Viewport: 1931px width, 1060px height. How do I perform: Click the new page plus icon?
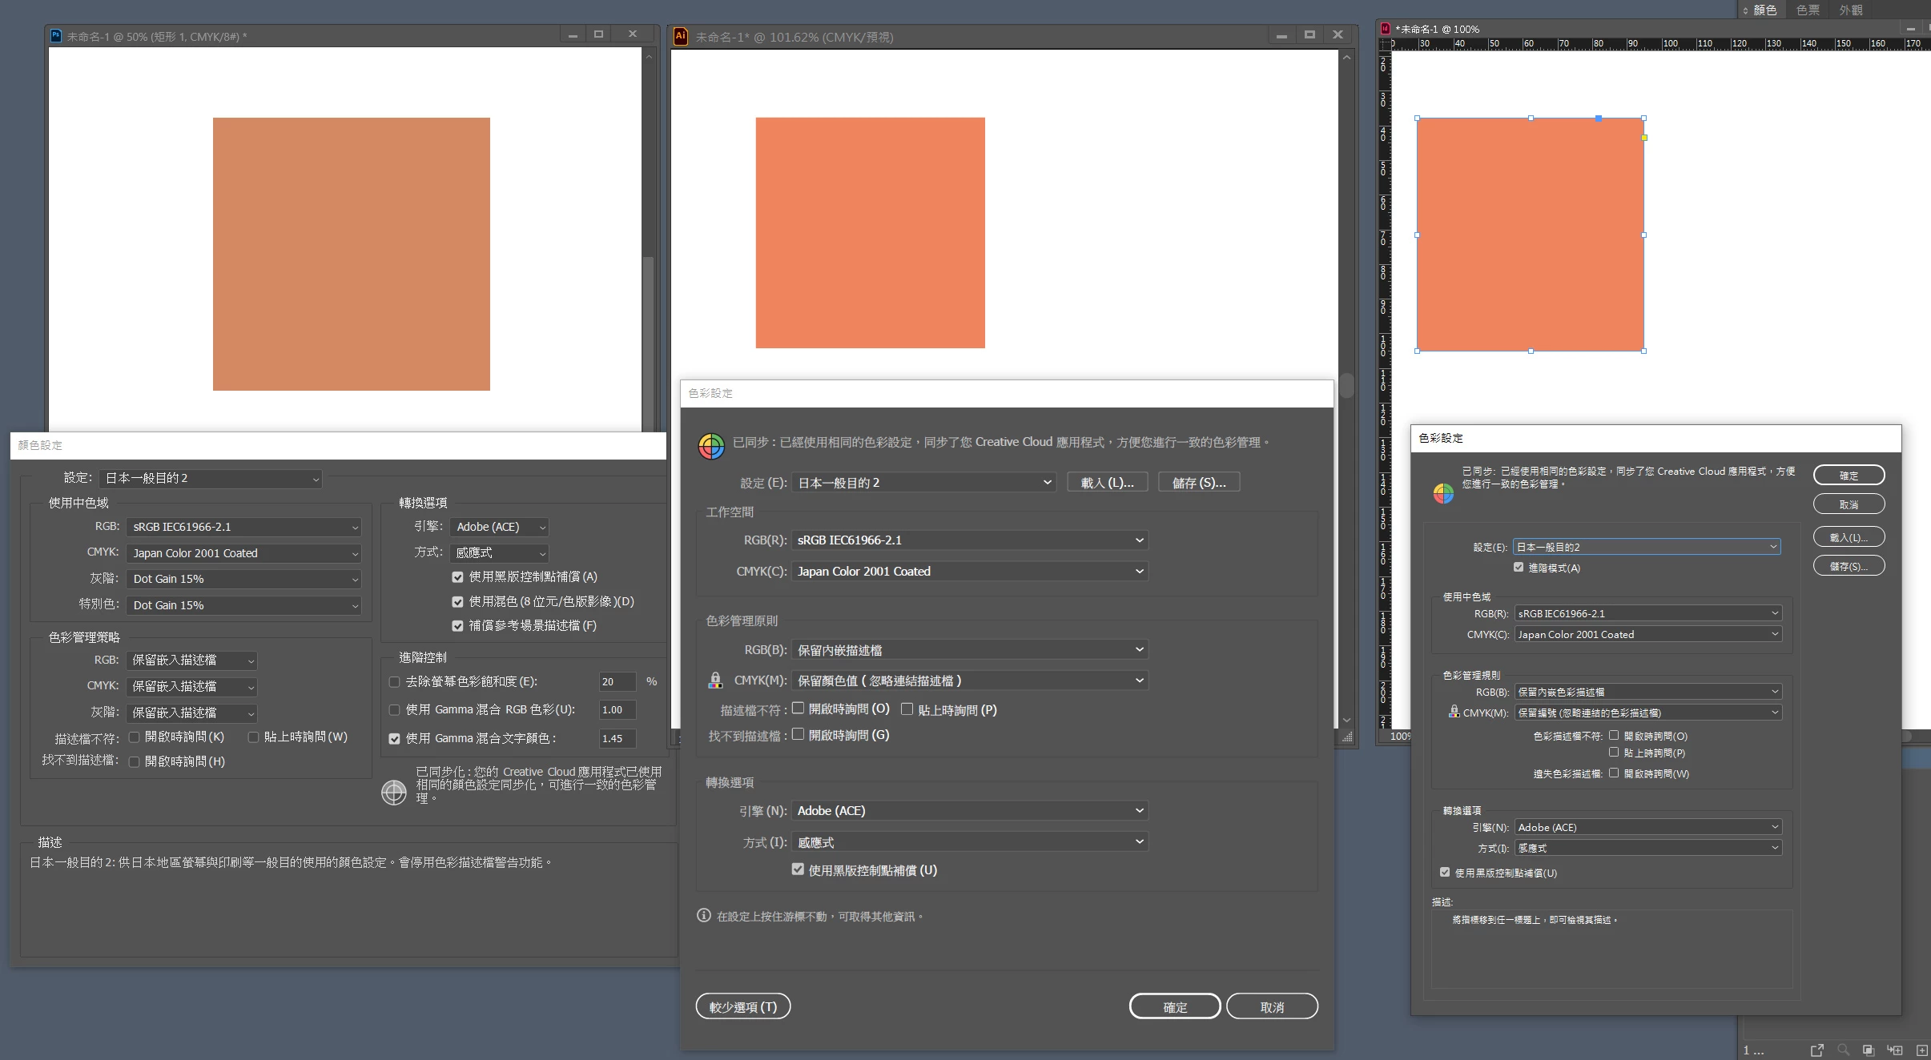(x=1921, y=1050)
